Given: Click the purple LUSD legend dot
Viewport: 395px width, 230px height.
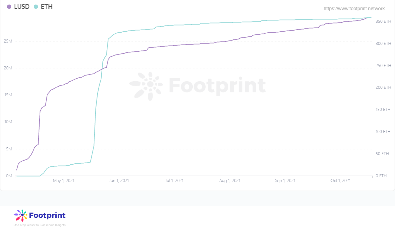Looking at the screenshot, I should (9, 7).
